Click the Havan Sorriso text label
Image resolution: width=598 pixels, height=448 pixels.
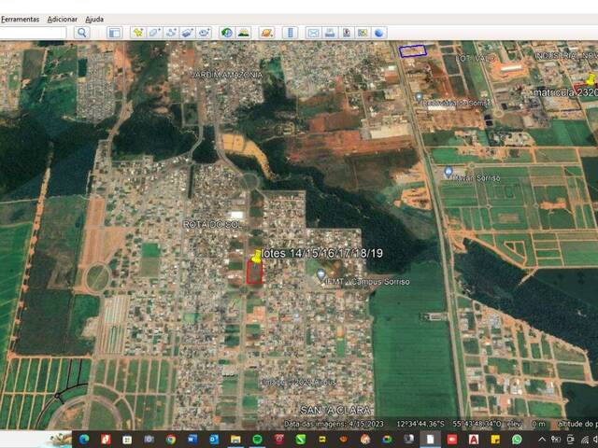point(477,178)
